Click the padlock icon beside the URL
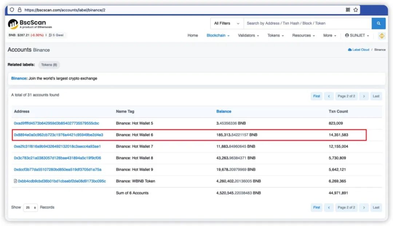The height and width of the screenshot is (226, 393). (x=20, y=10)
